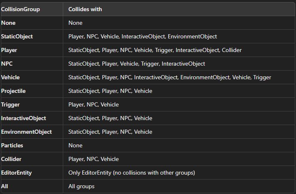Select the StaticObject group name cell
Screen dimensions: 296x194
(17, 36)
